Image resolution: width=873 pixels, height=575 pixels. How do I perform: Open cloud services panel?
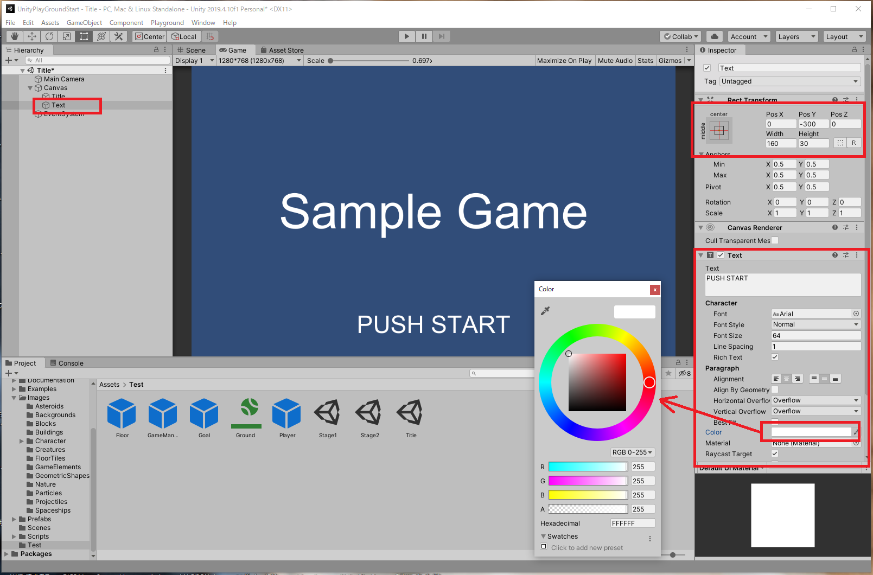715,36
